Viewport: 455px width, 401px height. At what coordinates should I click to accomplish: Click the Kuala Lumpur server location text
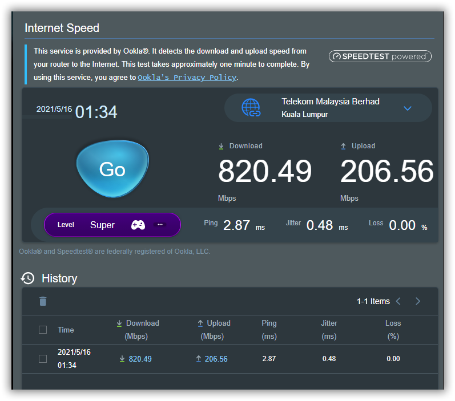[305, 115]
